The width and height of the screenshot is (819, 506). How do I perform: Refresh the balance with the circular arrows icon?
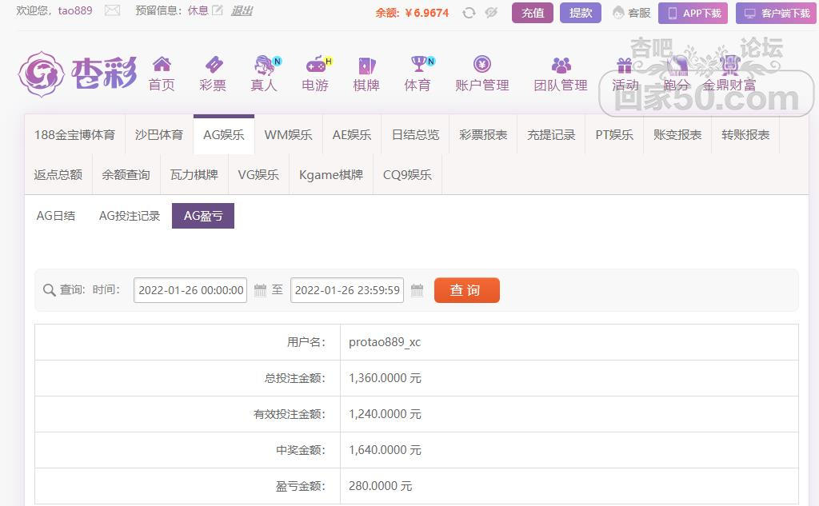coord(469,13)
